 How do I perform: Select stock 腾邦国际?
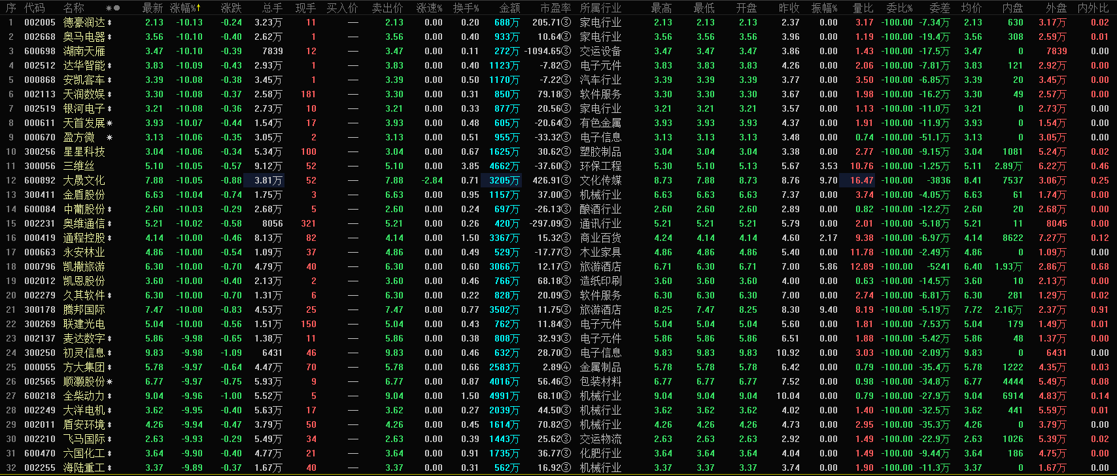click(84, 309)
